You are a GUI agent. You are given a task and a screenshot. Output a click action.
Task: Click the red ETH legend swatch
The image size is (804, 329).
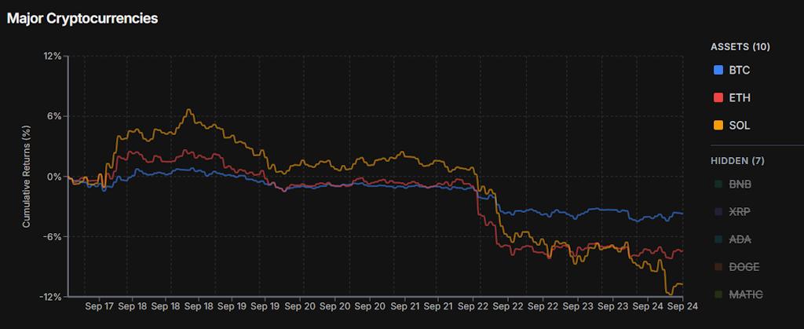tap(718, 98)
